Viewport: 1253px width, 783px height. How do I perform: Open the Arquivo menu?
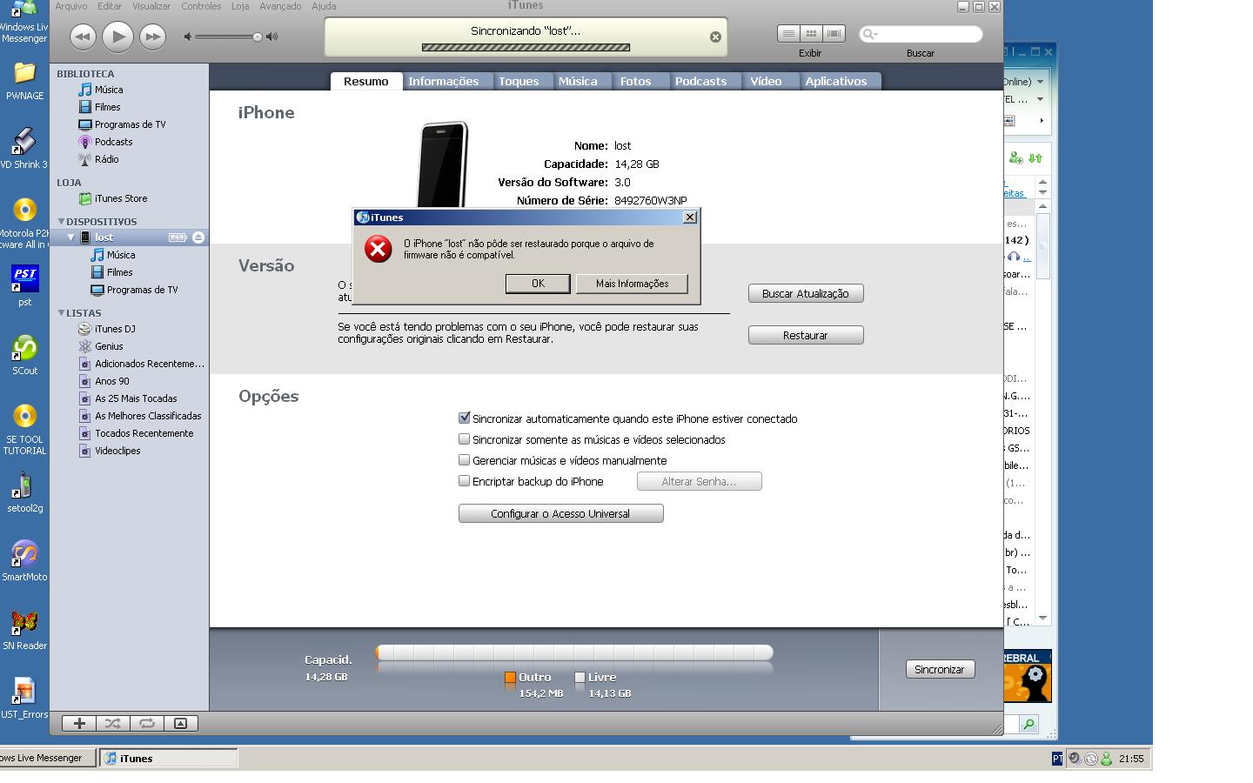pos(71,6)
